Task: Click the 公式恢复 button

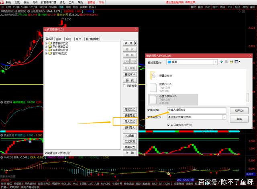Action: [130, 141]
